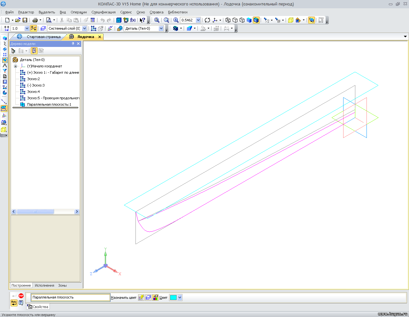Open the Solid editing panel cube icon
Image resolution: width=409 pixels, height=317 pixels.
[x=4, y=38]
